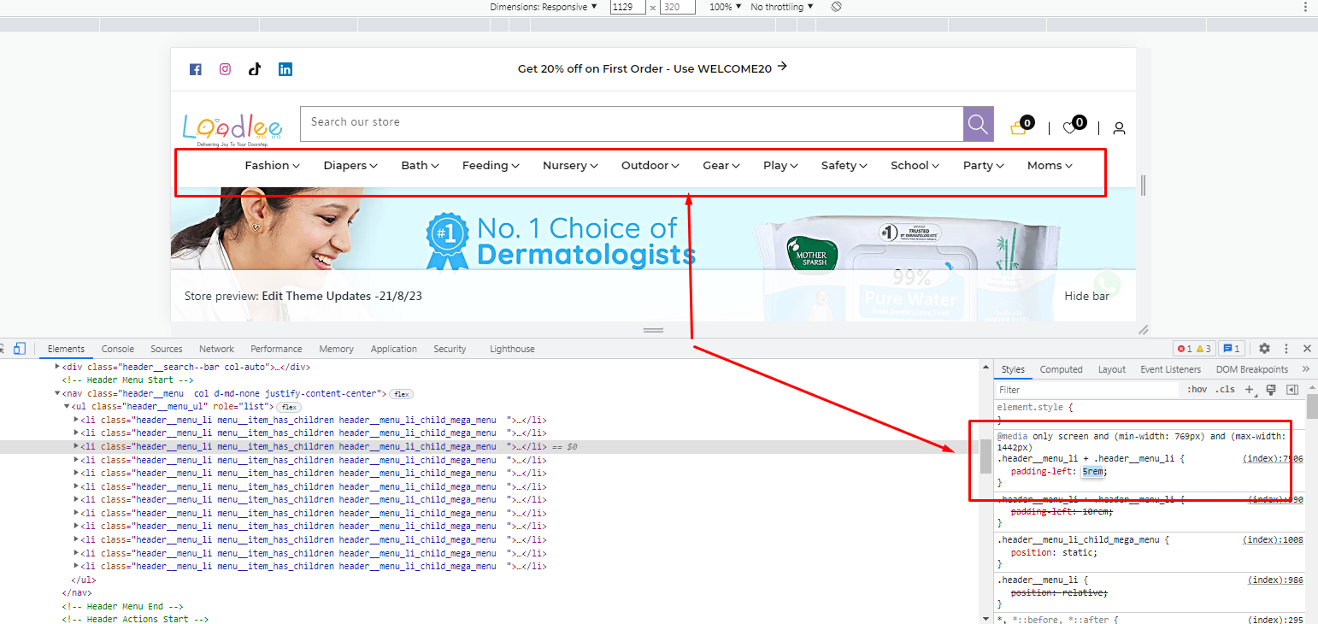1318x624 pixels.
Task: Switch to the Network tab
Action: click(x=217, y=349)
